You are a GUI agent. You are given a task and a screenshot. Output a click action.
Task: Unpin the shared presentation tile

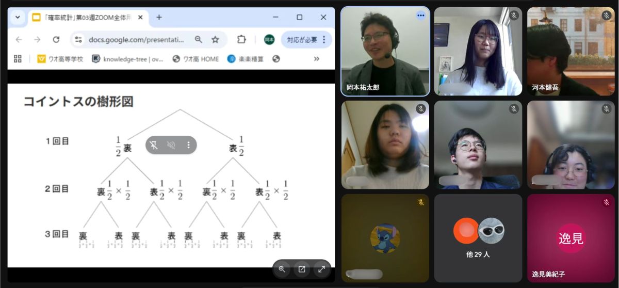pos(154,145)
